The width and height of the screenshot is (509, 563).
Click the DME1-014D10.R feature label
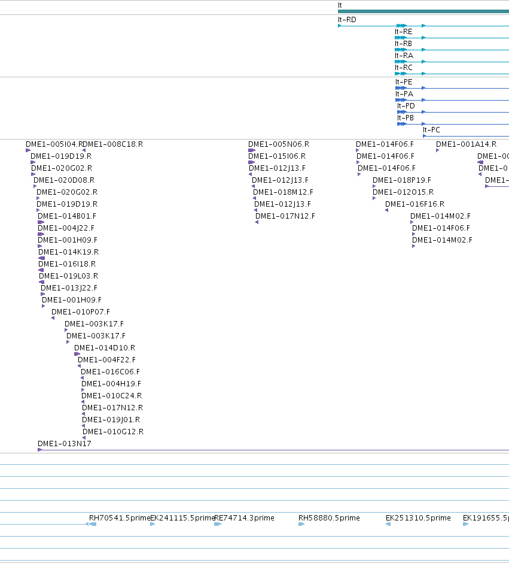tap(105, 348)
